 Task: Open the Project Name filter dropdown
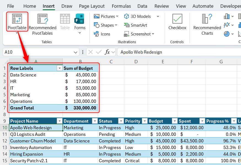pyautogui.click(x=59, y=121)
